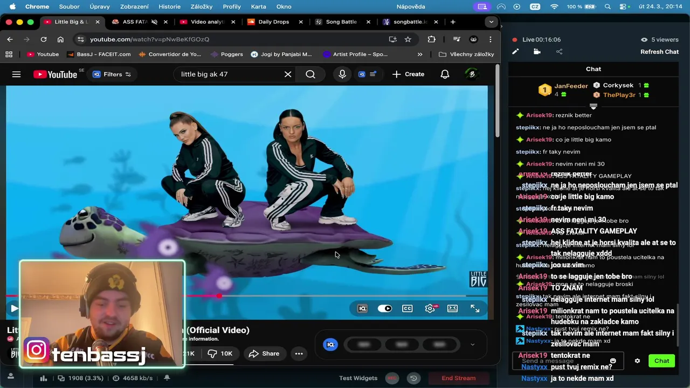
Task: Open chat settings gear icon
Action: 637,361
